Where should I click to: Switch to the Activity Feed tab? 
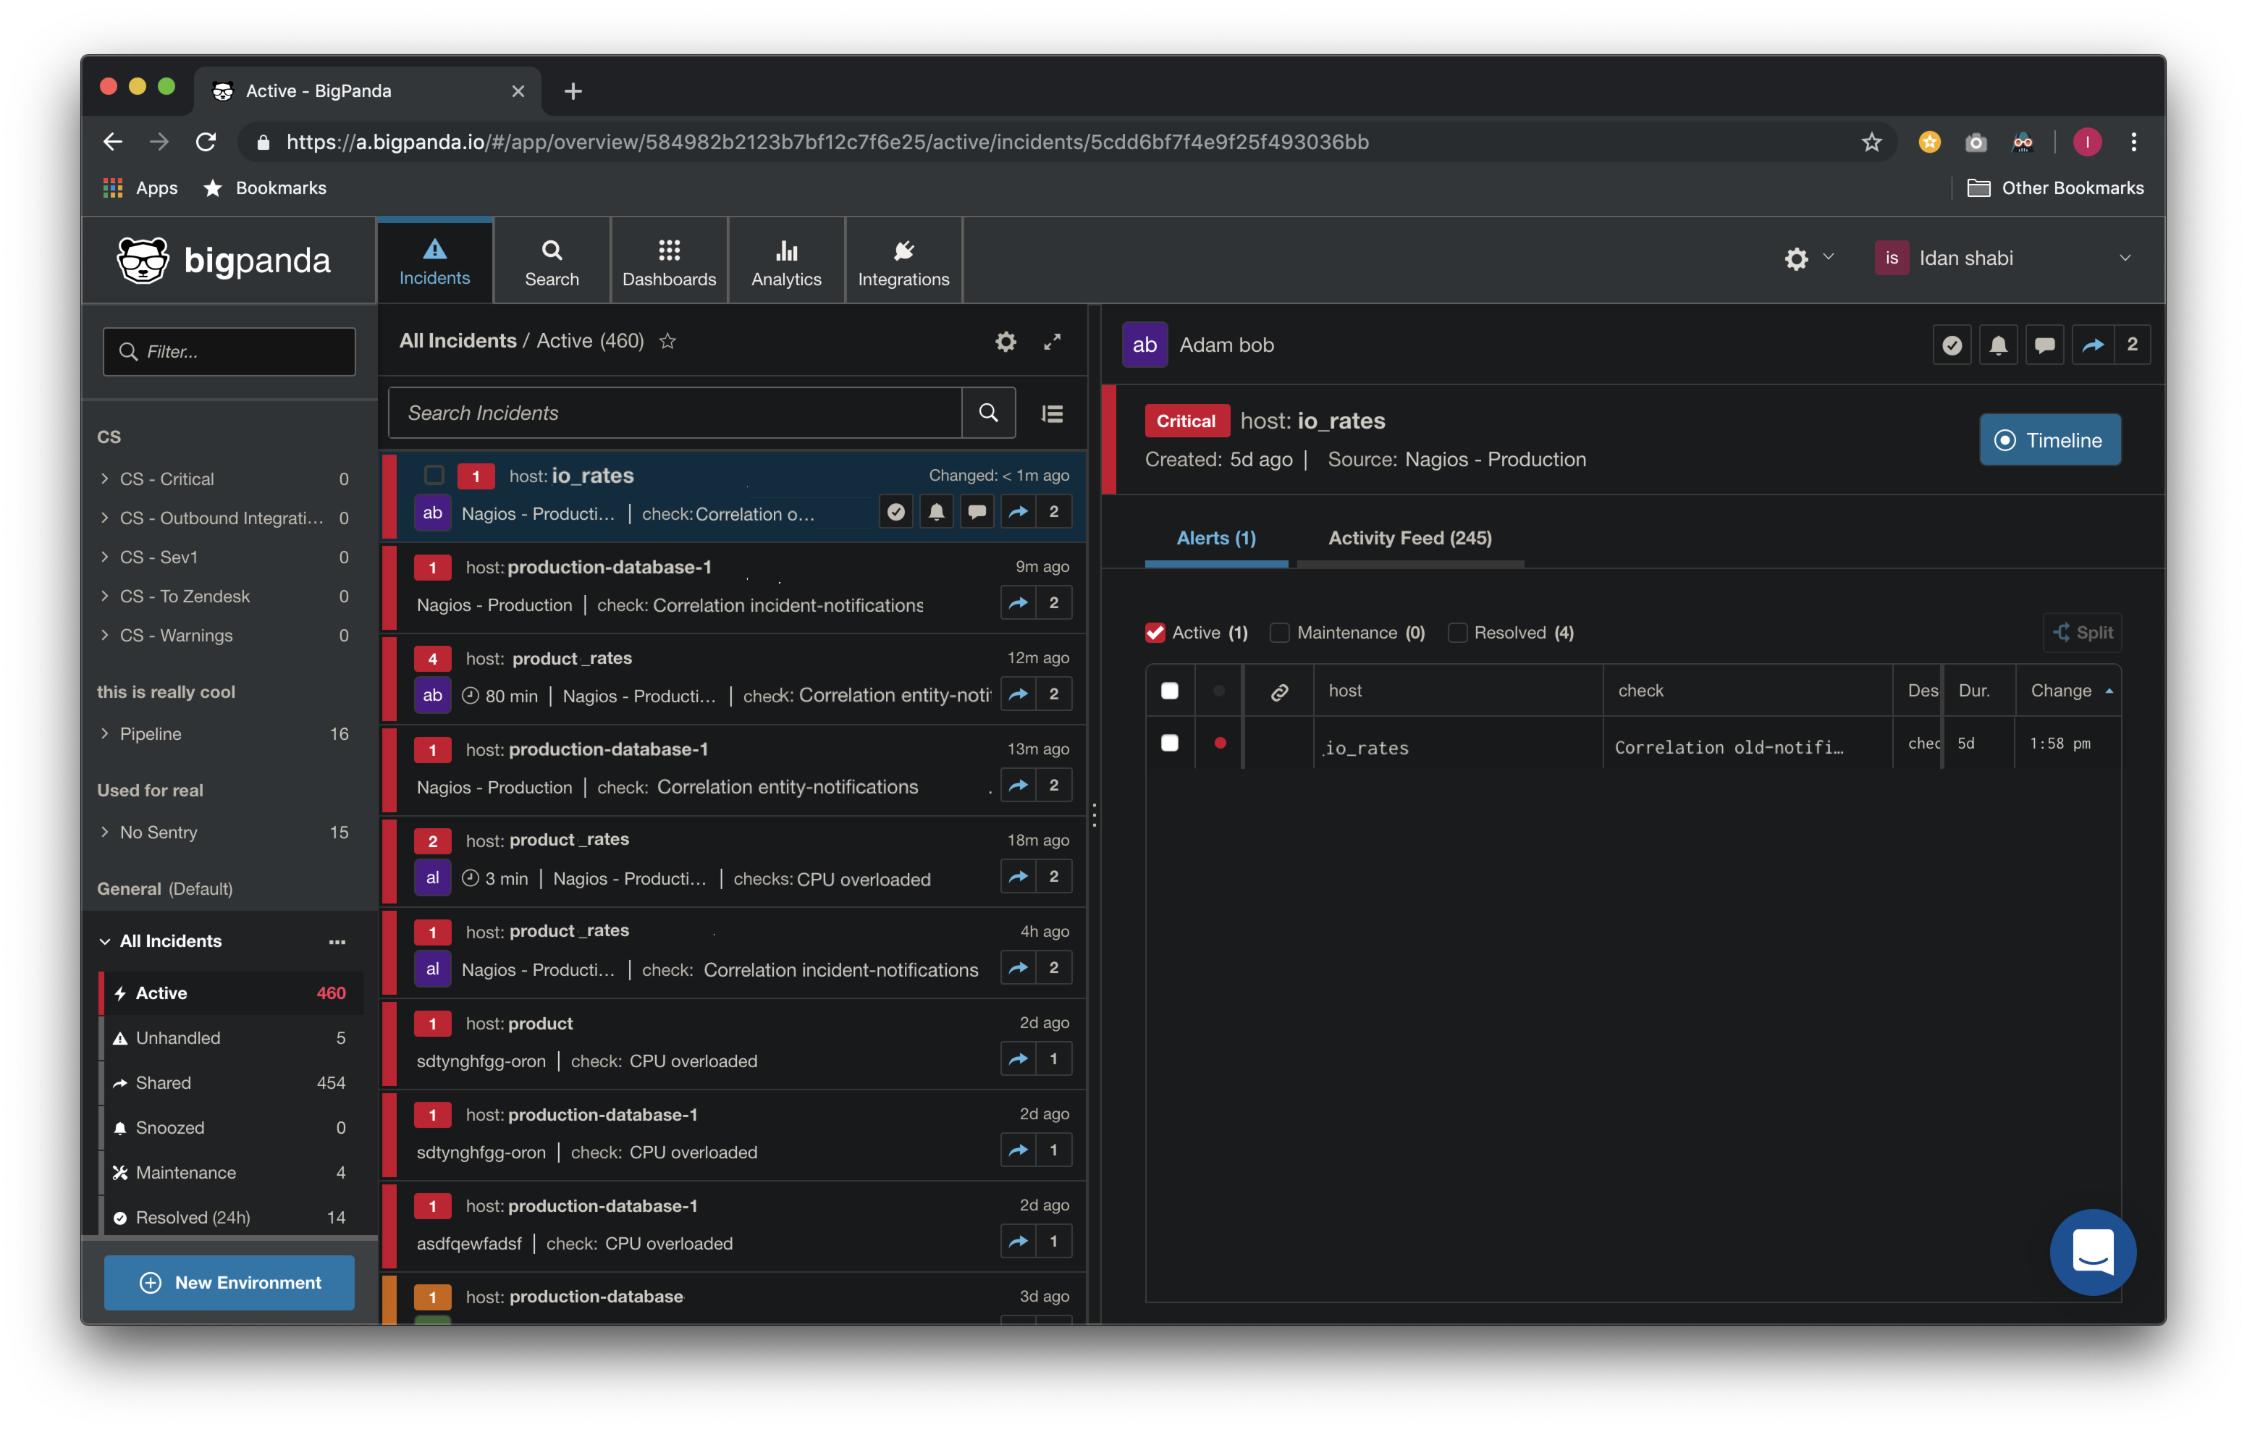[1409, 539]
